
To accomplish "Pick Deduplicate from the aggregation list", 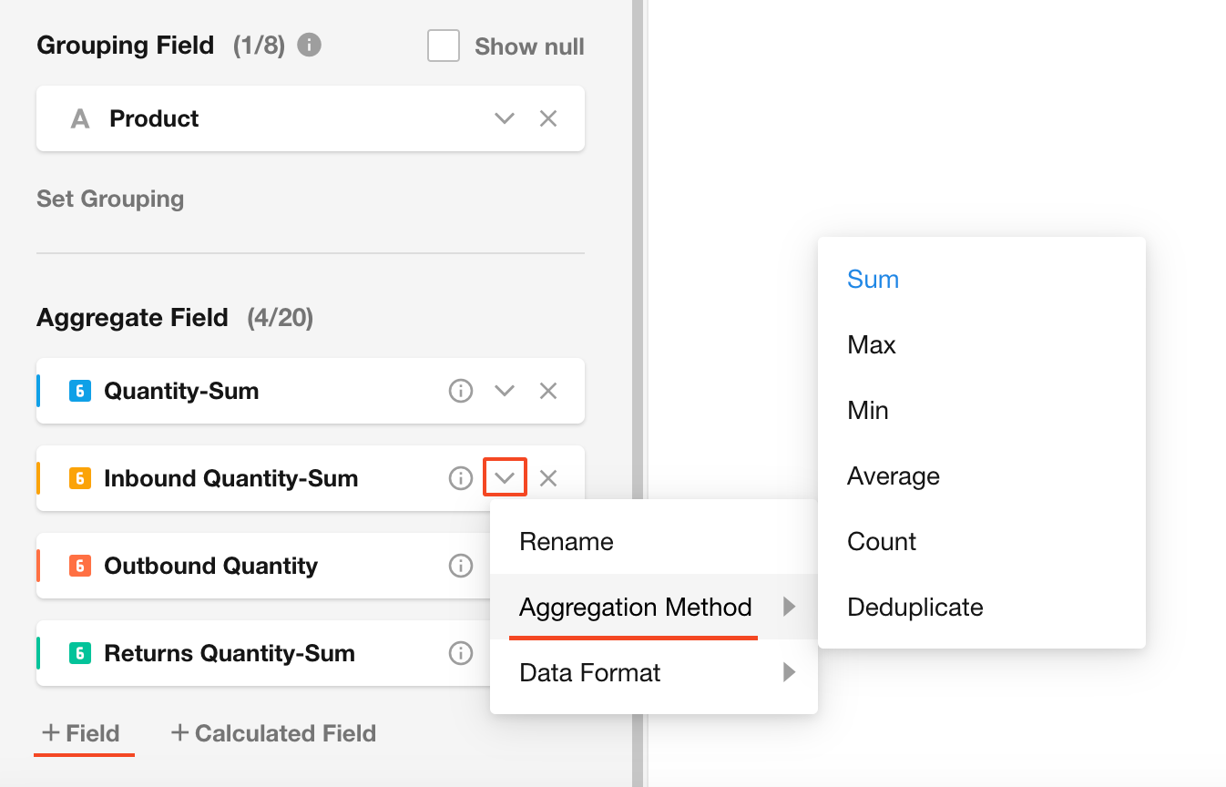I will point(914,608).
